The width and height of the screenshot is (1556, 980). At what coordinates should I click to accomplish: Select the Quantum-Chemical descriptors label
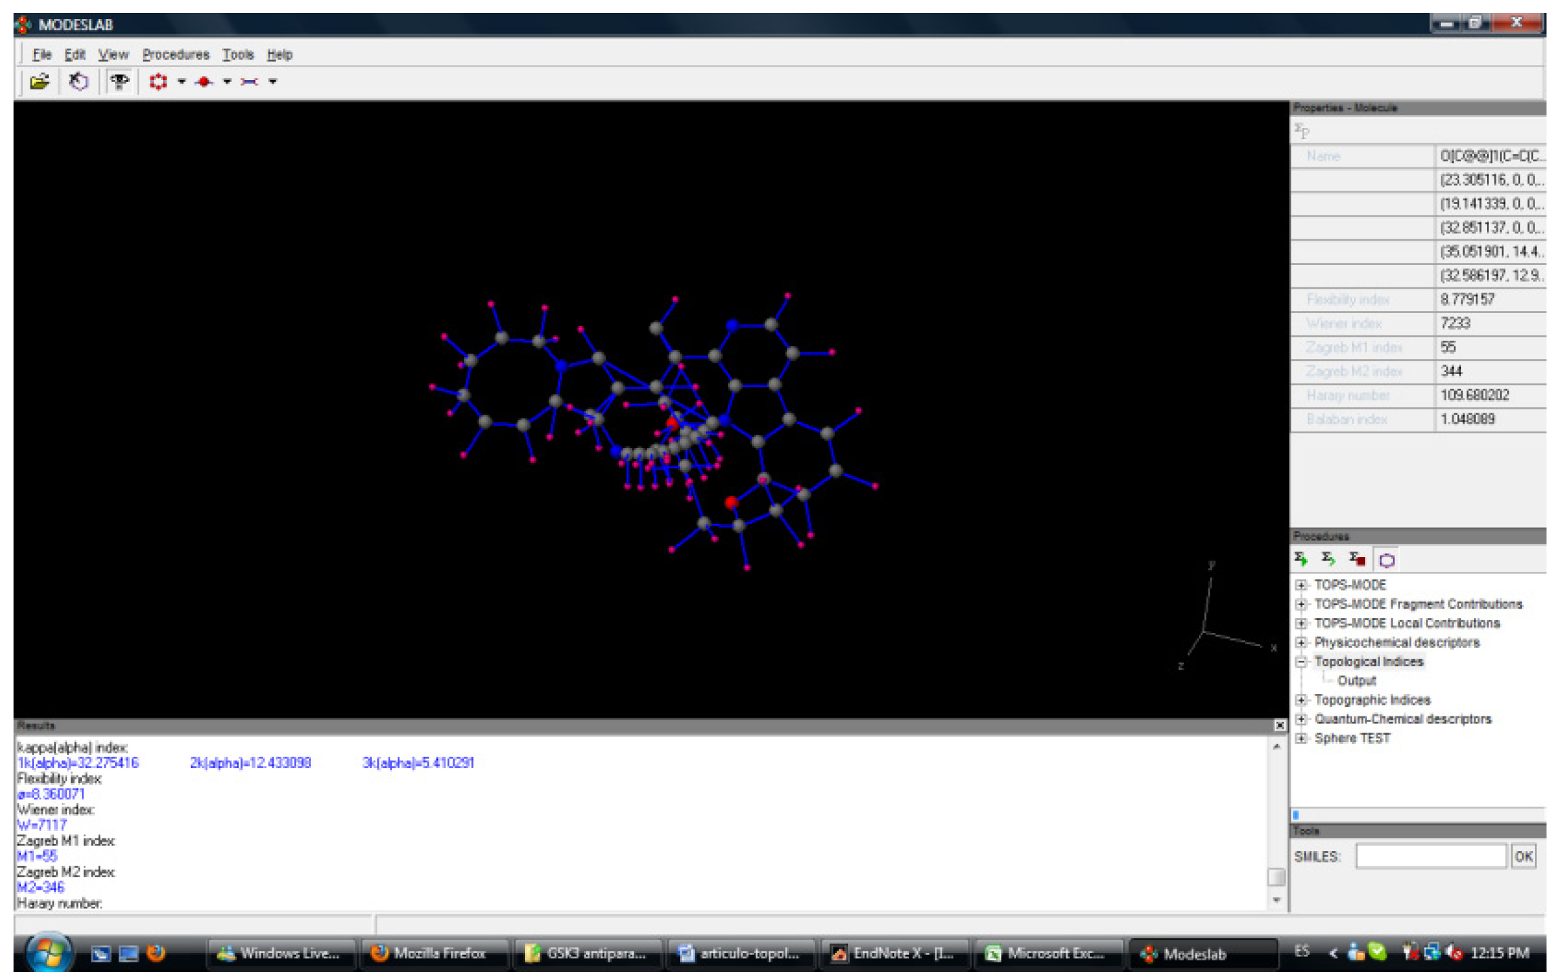point(1402,719)
